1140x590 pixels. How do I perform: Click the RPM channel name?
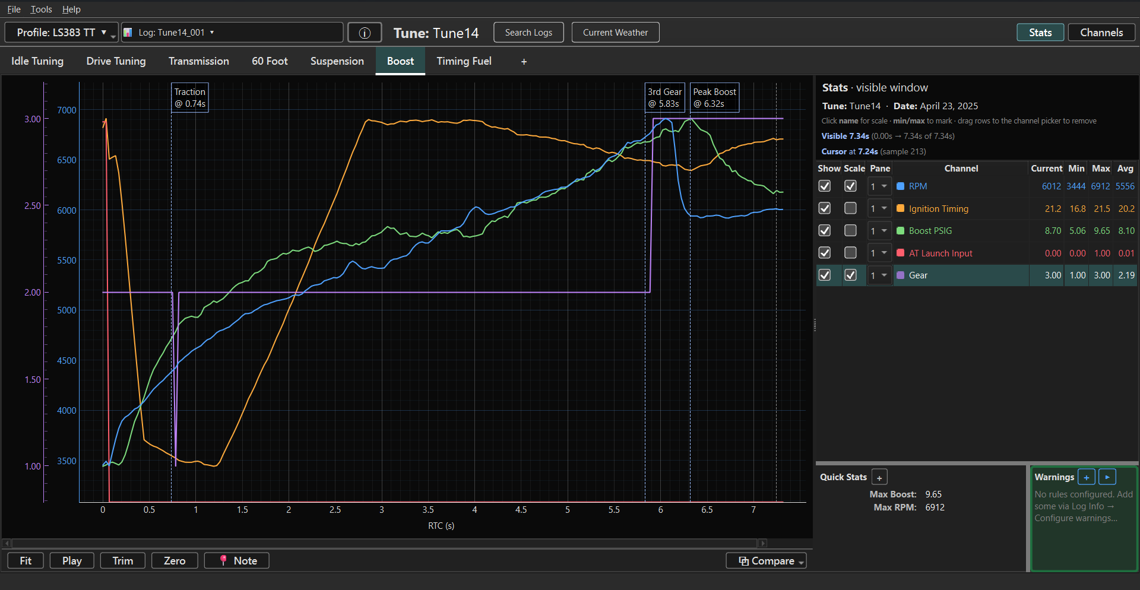point(918,186)
